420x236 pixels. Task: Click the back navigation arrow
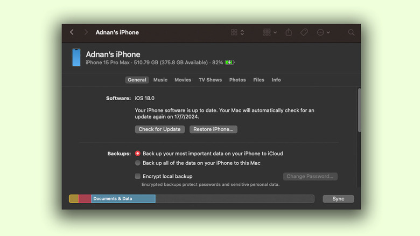[72, 32]
